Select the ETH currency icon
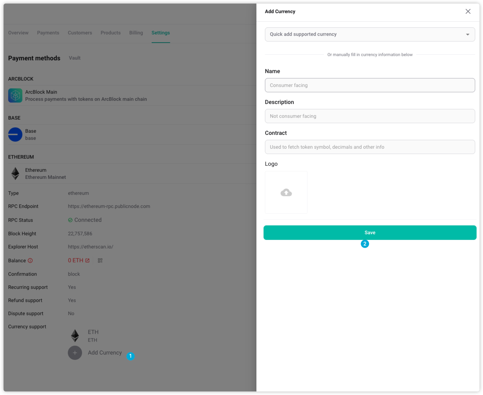This screenshot has height=395, width=483. 75,335
